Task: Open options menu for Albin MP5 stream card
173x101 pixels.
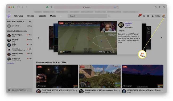Action: click(162, 91)
